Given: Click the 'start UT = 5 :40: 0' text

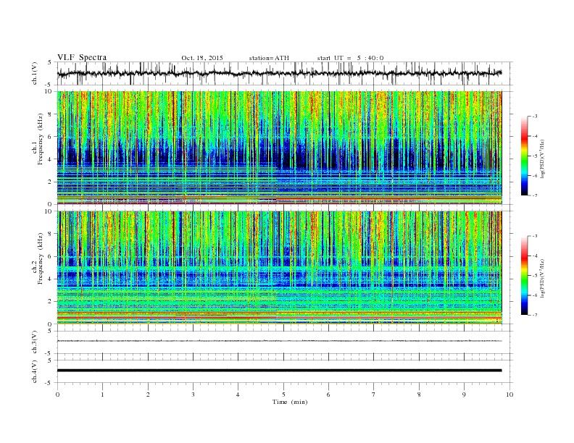Looking at the screenshot, I should click(350, 58).
